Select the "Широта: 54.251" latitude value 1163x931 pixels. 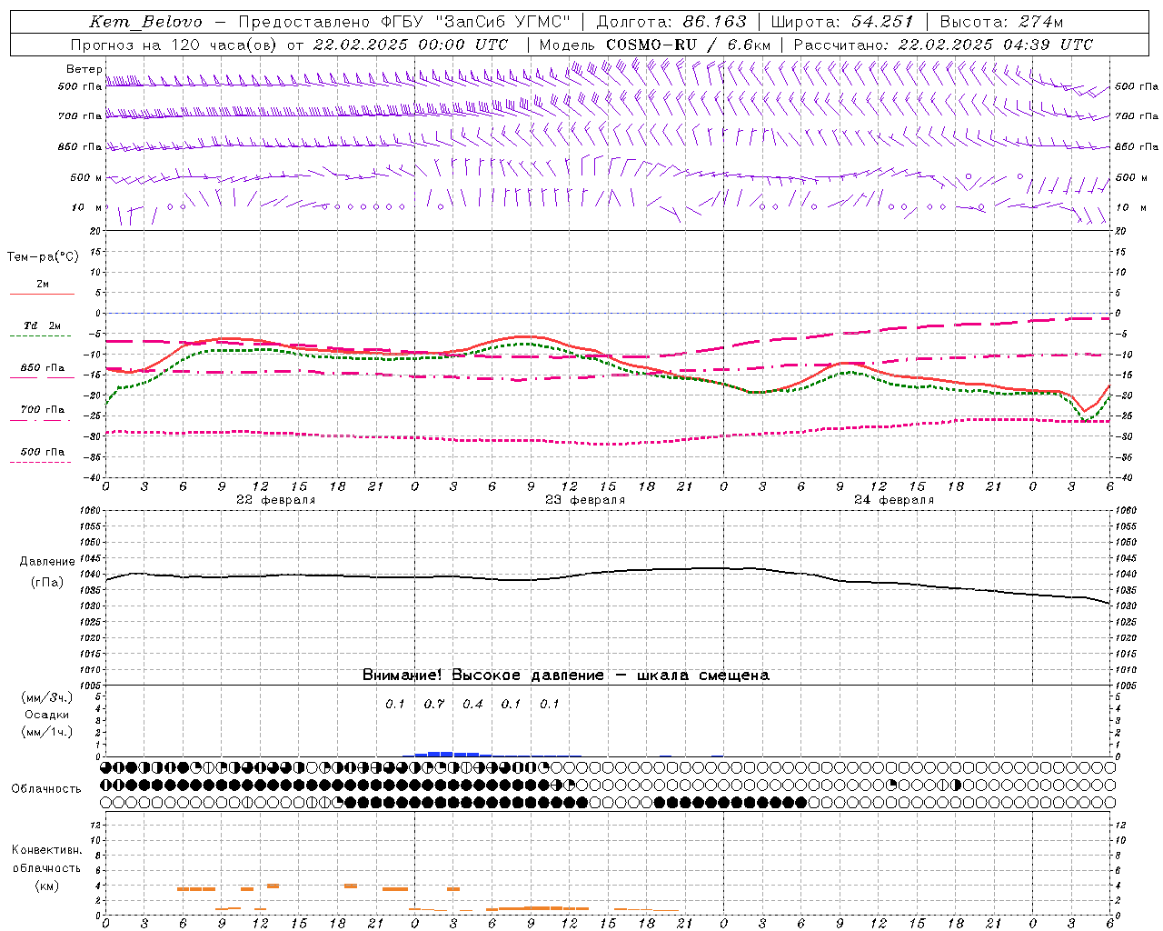click(841, 22)
